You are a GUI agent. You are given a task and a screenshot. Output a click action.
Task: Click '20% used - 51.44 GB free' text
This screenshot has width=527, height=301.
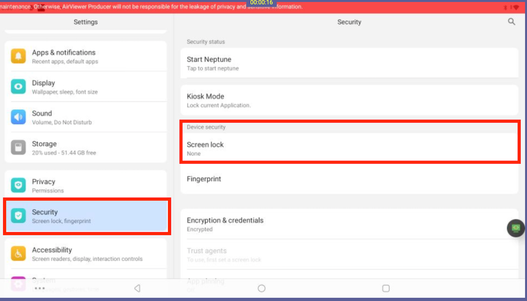coord(64,153)
